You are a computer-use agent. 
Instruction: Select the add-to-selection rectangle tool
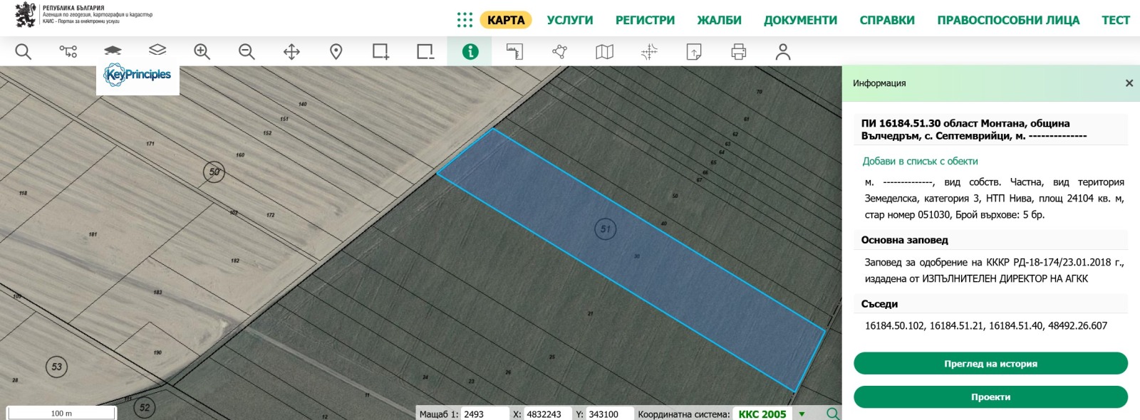pyautogui.click(x=381, y=51)
